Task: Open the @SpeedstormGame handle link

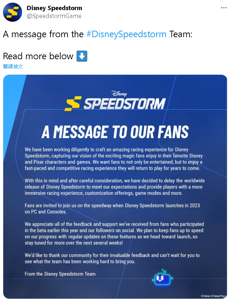Action: click(54, 16)
